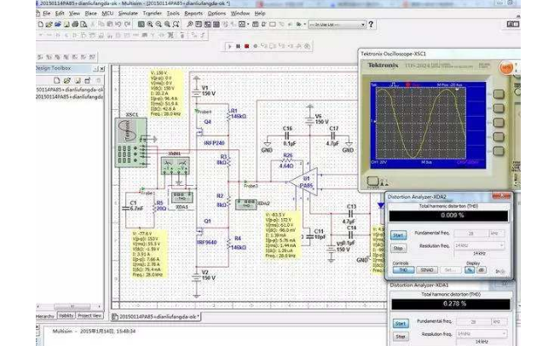Click the Run simulation play button

tap(231, 46)
